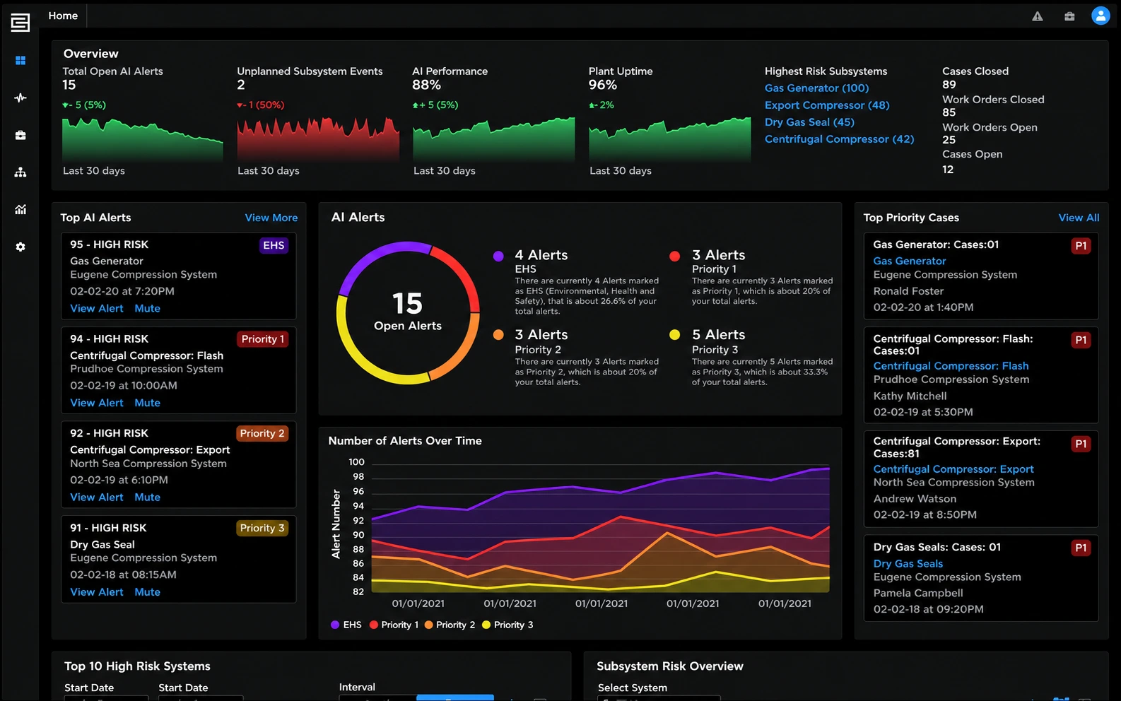Select the Home tab
Screen dimensions: 1121x701
(63, 16)
